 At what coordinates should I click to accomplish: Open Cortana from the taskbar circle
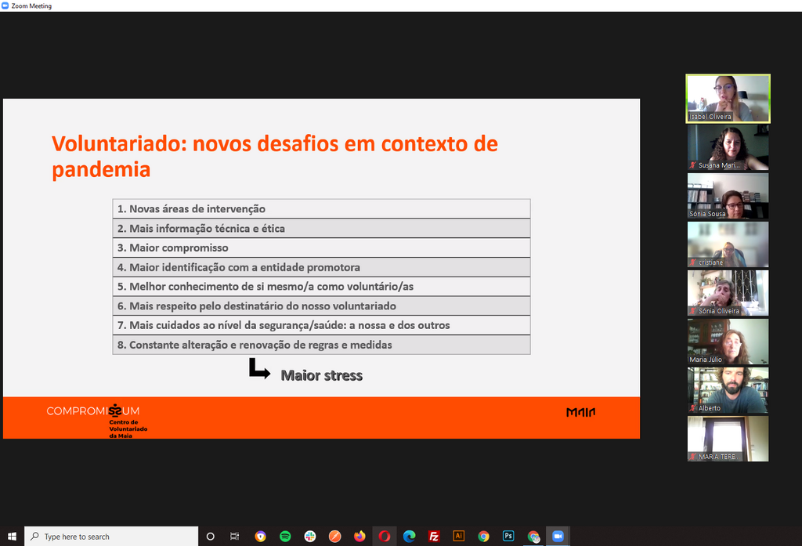(210, 537)
